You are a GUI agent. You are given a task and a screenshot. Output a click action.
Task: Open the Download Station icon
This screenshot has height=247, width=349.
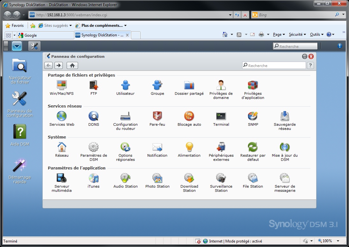pyautogui.click(x=189, y=178)
